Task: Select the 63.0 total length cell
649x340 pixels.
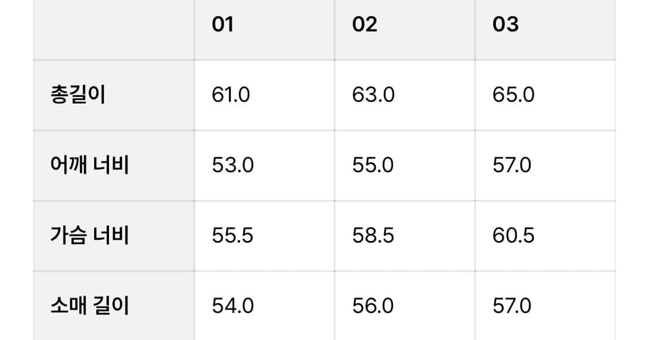Action: pyautogui.click(x=373, y=95)
